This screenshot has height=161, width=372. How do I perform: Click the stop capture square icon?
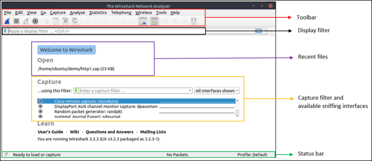(16, 21)
